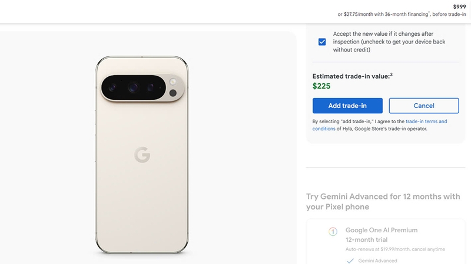Select the Pixel phone product image

pyautogui.click(x=142, y=155)
